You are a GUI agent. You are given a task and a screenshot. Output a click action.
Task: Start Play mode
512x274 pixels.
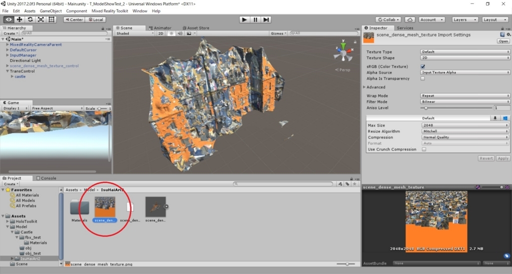tap(244, 19)
